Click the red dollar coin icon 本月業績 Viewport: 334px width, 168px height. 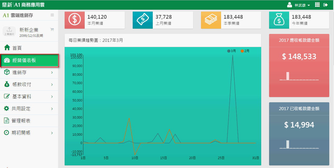75,20
